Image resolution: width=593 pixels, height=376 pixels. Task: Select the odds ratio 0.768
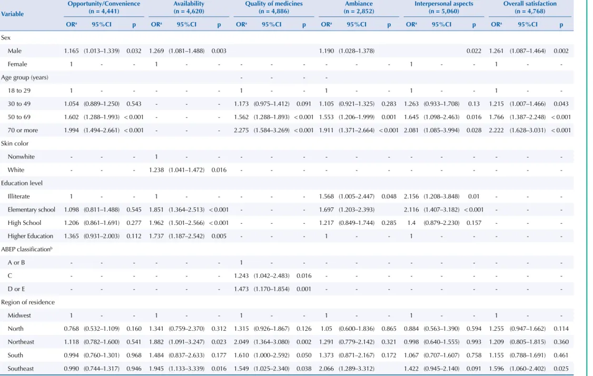(x=71, y=329)
